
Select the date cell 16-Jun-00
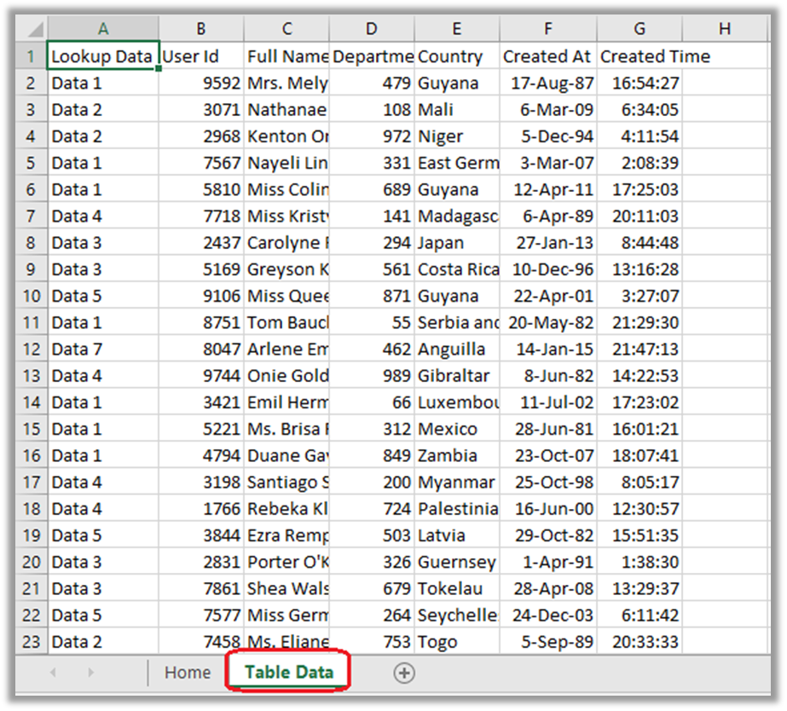point(548,508)
